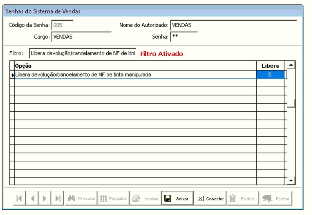The image size is (312, 215).
Task: Click the grid scrollbar down arrow
Action: [291, 181]
